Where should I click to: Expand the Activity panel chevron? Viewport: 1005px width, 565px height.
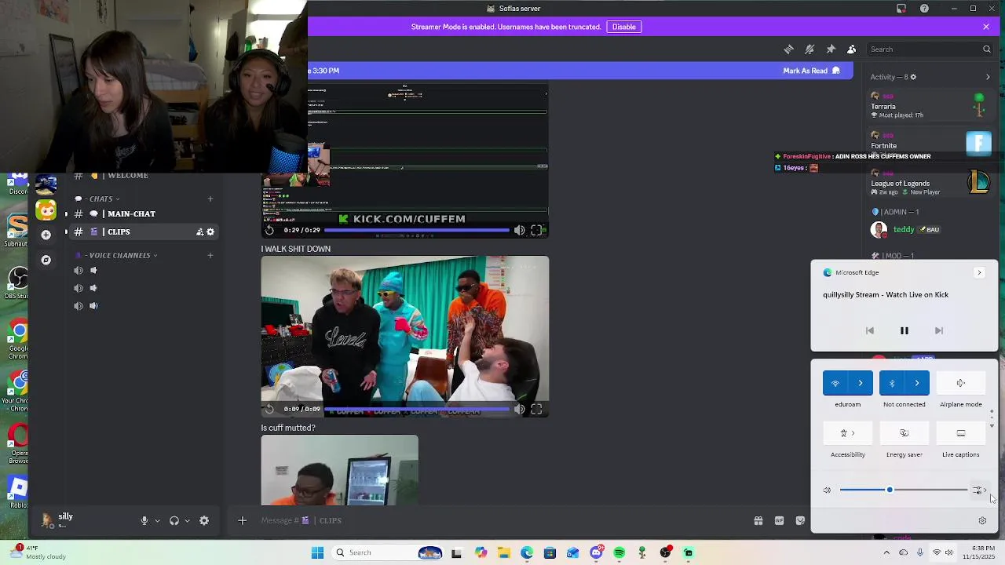[x=988, y=77]
